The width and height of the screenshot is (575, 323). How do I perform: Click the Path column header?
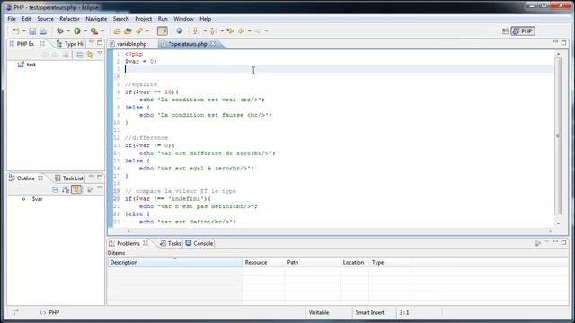click(313, 263)
